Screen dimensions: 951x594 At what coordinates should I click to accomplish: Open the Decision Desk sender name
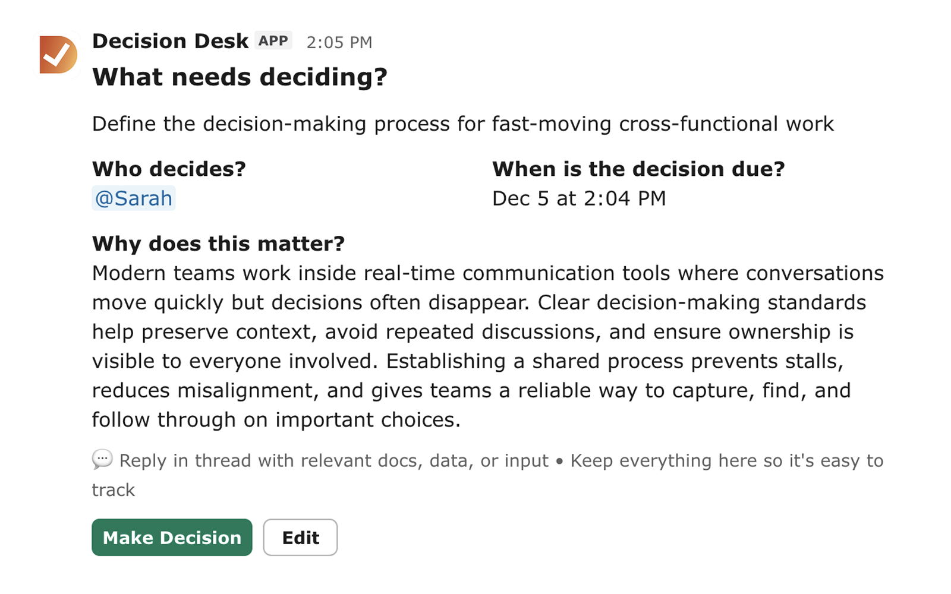(170, 41)
